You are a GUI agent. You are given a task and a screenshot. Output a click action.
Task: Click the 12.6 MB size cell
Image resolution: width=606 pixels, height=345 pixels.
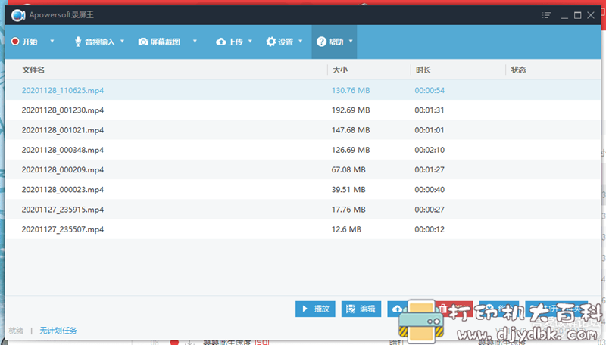[346, 229]
